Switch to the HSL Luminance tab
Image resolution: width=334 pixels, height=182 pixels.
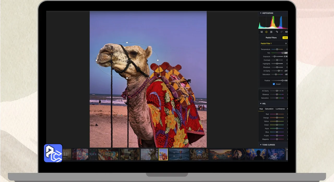tap(280, 109)
